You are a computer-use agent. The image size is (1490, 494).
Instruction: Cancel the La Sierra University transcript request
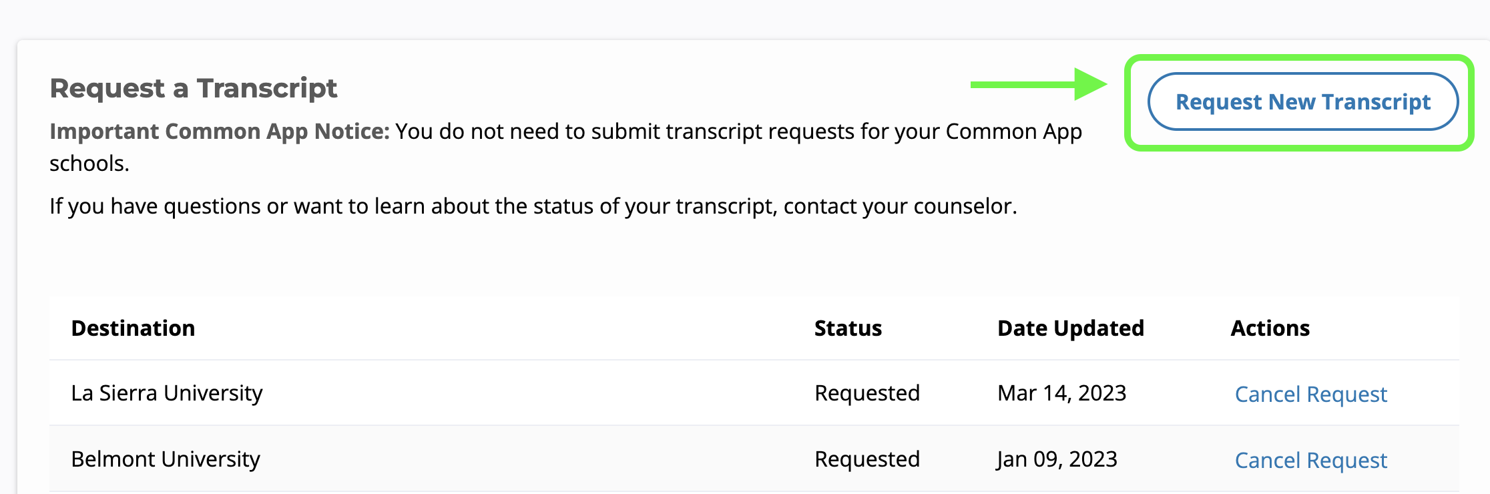[x=1310, y=394]
